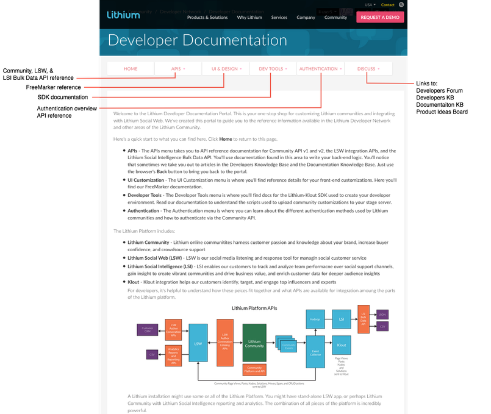This screenshot has height=414, width=491.
Task: Click the bold 'APIs' bullet term
Action: (x=132, y=151)
